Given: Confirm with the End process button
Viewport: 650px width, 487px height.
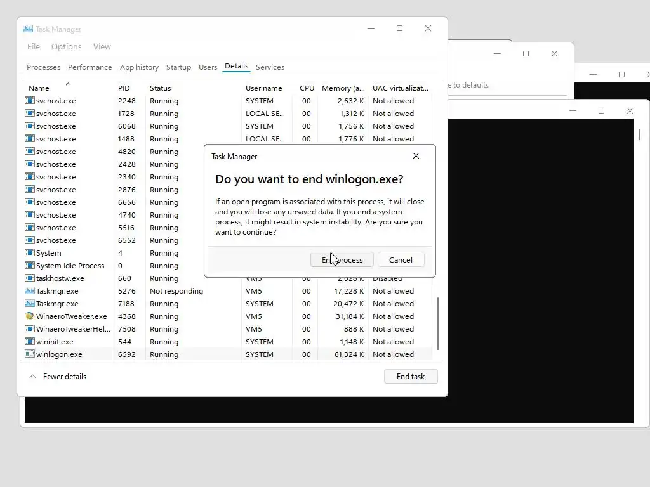Looking at the screenshot, I should point(342,259).
